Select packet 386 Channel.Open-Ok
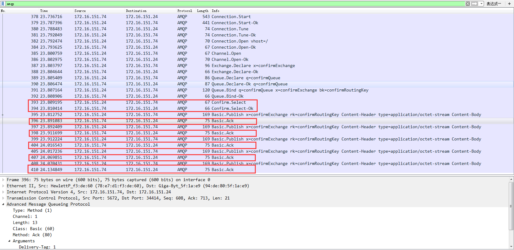514x250 pixels. coord(257,59)
